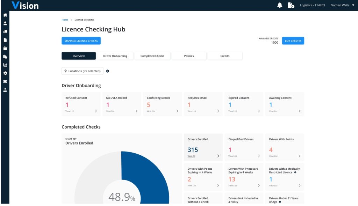This screenshot has width=358, height=206.
Task: Open Awaiting Consent card chevron
Action: (x=300, y=111)
